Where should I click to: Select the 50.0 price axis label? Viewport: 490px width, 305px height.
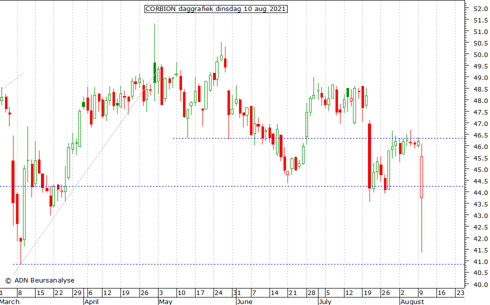(x=480, y=54)
